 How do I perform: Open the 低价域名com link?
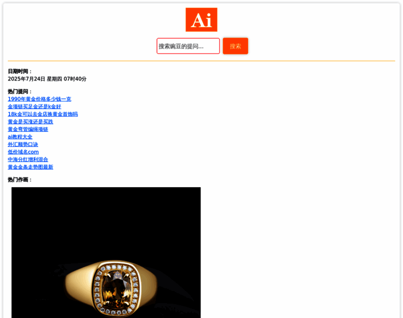point(23,152)
